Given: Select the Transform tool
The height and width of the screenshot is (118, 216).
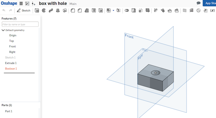Looking at the screenshot, I should (x=141, y=10).
